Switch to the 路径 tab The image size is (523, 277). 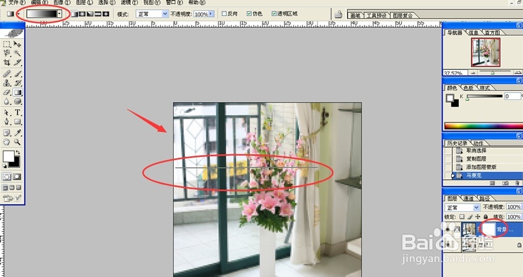click(484, 198)
